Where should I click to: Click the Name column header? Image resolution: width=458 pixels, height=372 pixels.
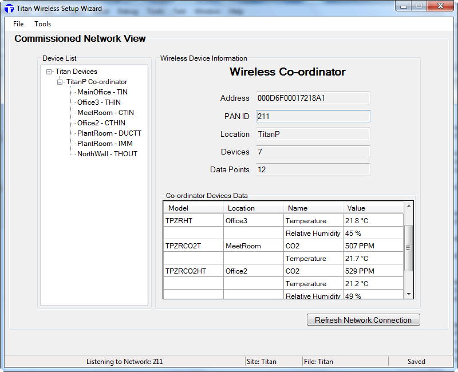coord(313,208)
